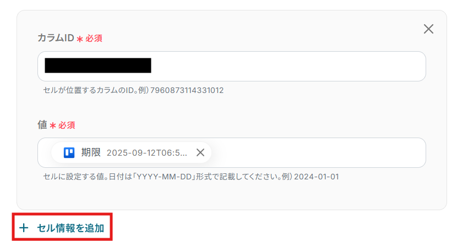The width and height of the screenshot is (457, 241).
Task: Click the 2025-09-12T06:5... date text
Action: tap(147, 153)
